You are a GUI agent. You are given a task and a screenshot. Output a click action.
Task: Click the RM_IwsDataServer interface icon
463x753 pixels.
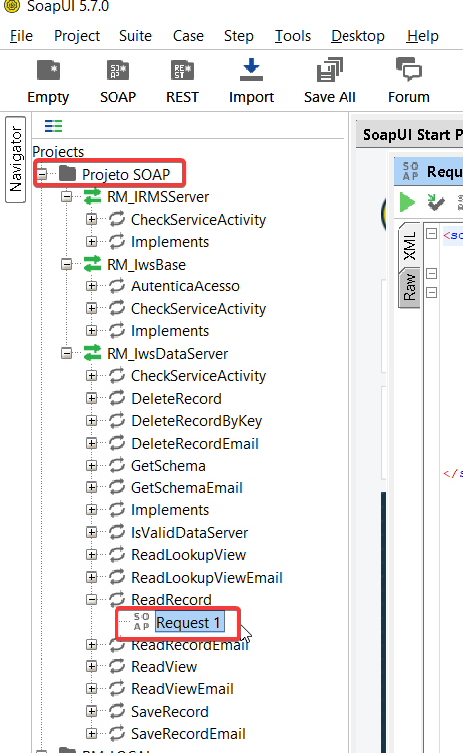[x=92, y=353]
